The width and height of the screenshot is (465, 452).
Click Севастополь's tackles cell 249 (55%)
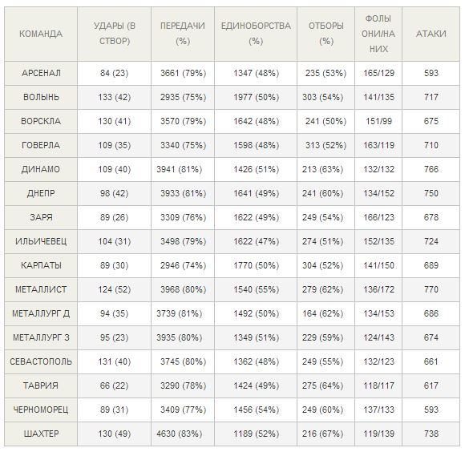(322, 362)
